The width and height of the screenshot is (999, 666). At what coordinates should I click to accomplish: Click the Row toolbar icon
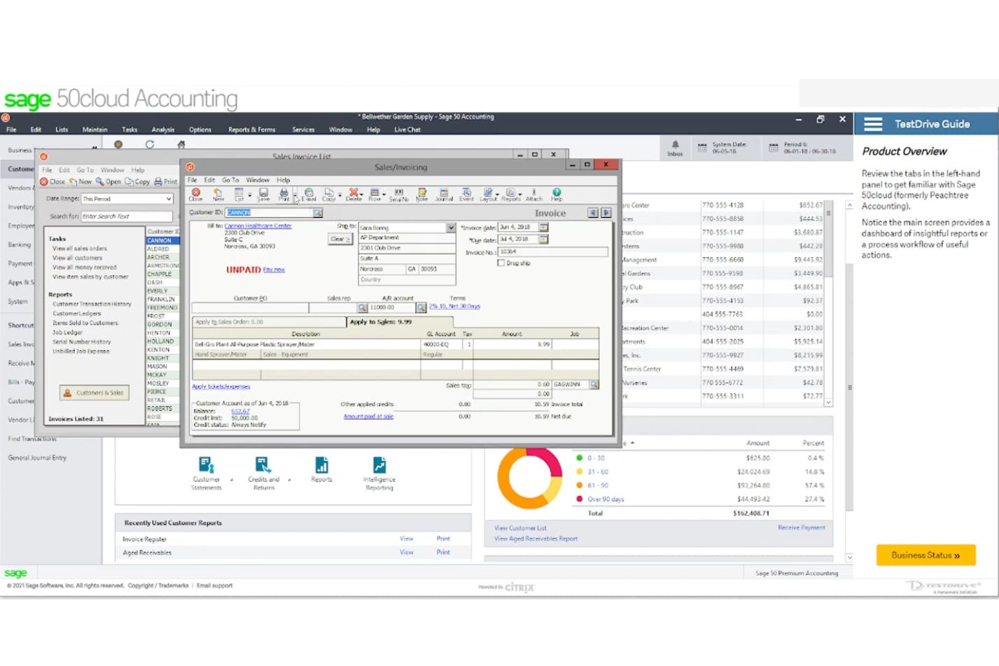375,195
